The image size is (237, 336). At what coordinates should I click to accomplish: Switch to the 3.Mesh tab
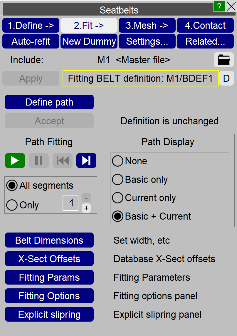click(147, 26)
